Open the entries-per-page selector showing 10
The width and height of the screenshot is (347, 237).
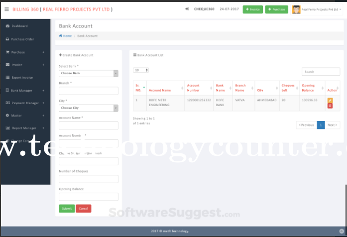[x=141, y=70]
